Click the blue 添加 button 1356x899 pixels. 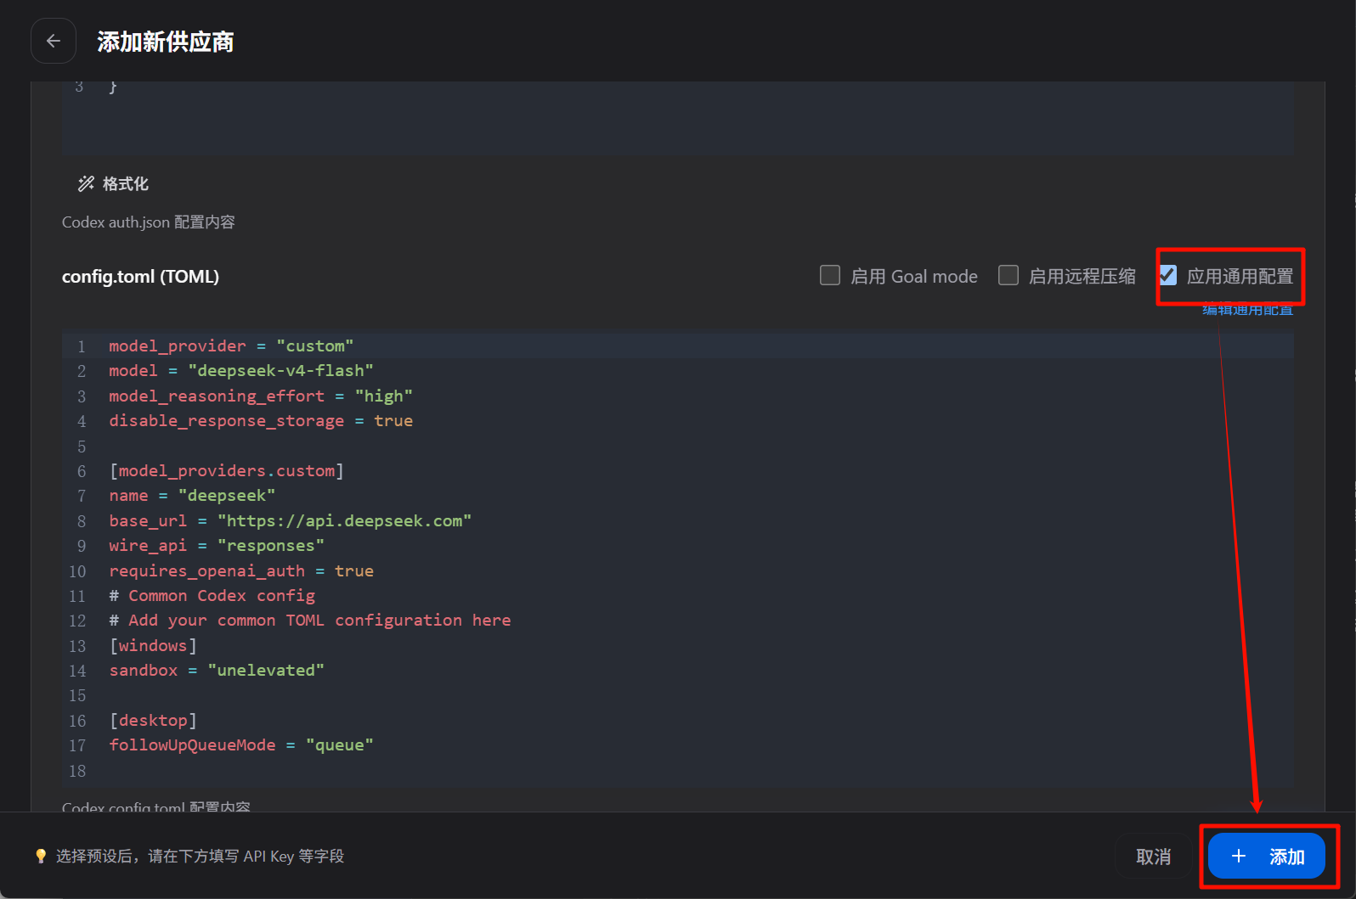[1267, 856]
